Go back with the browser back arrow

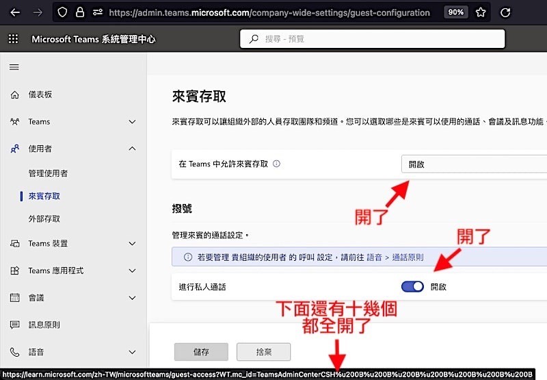click(x=15, y=12)
